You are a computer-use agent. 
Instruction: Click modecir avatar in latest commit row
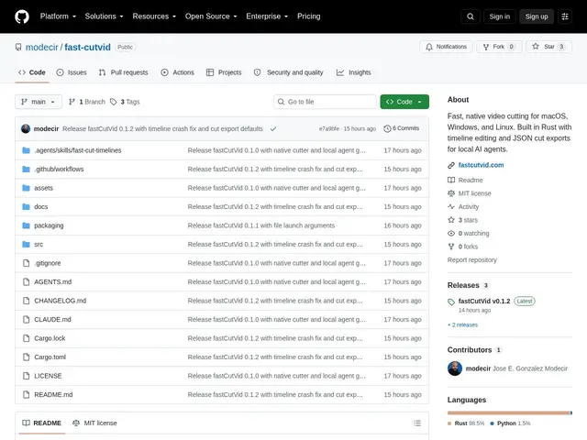tap(26, 128)
